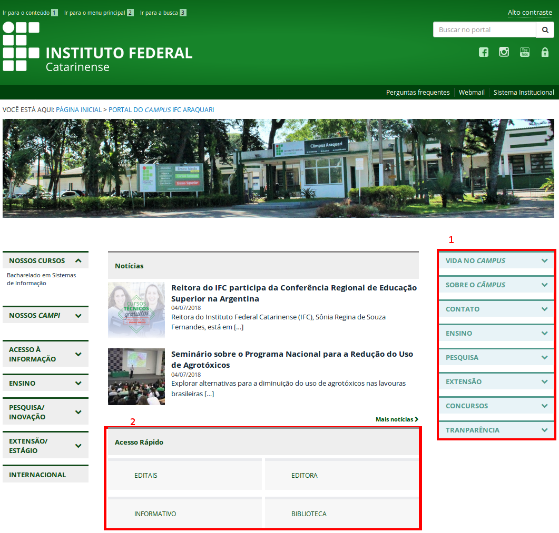Expand the Concursos section
Screen dimensions: 559x533
click(544, 406)
